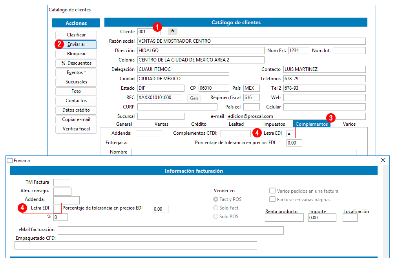The image size is (398, 262).
Task: Click the Dirección field with HIDALGO
Action: coord(201,51)
